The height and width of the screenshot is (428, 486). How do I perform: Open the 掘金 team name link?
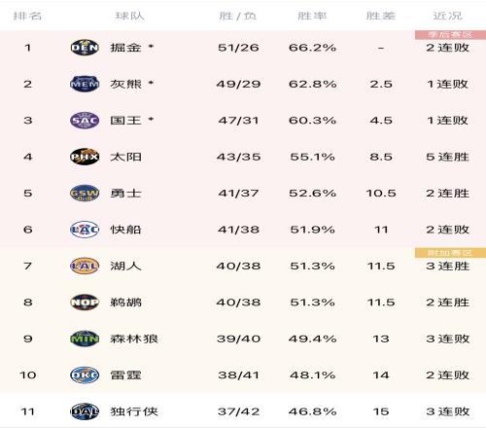[x=125, y=48]
